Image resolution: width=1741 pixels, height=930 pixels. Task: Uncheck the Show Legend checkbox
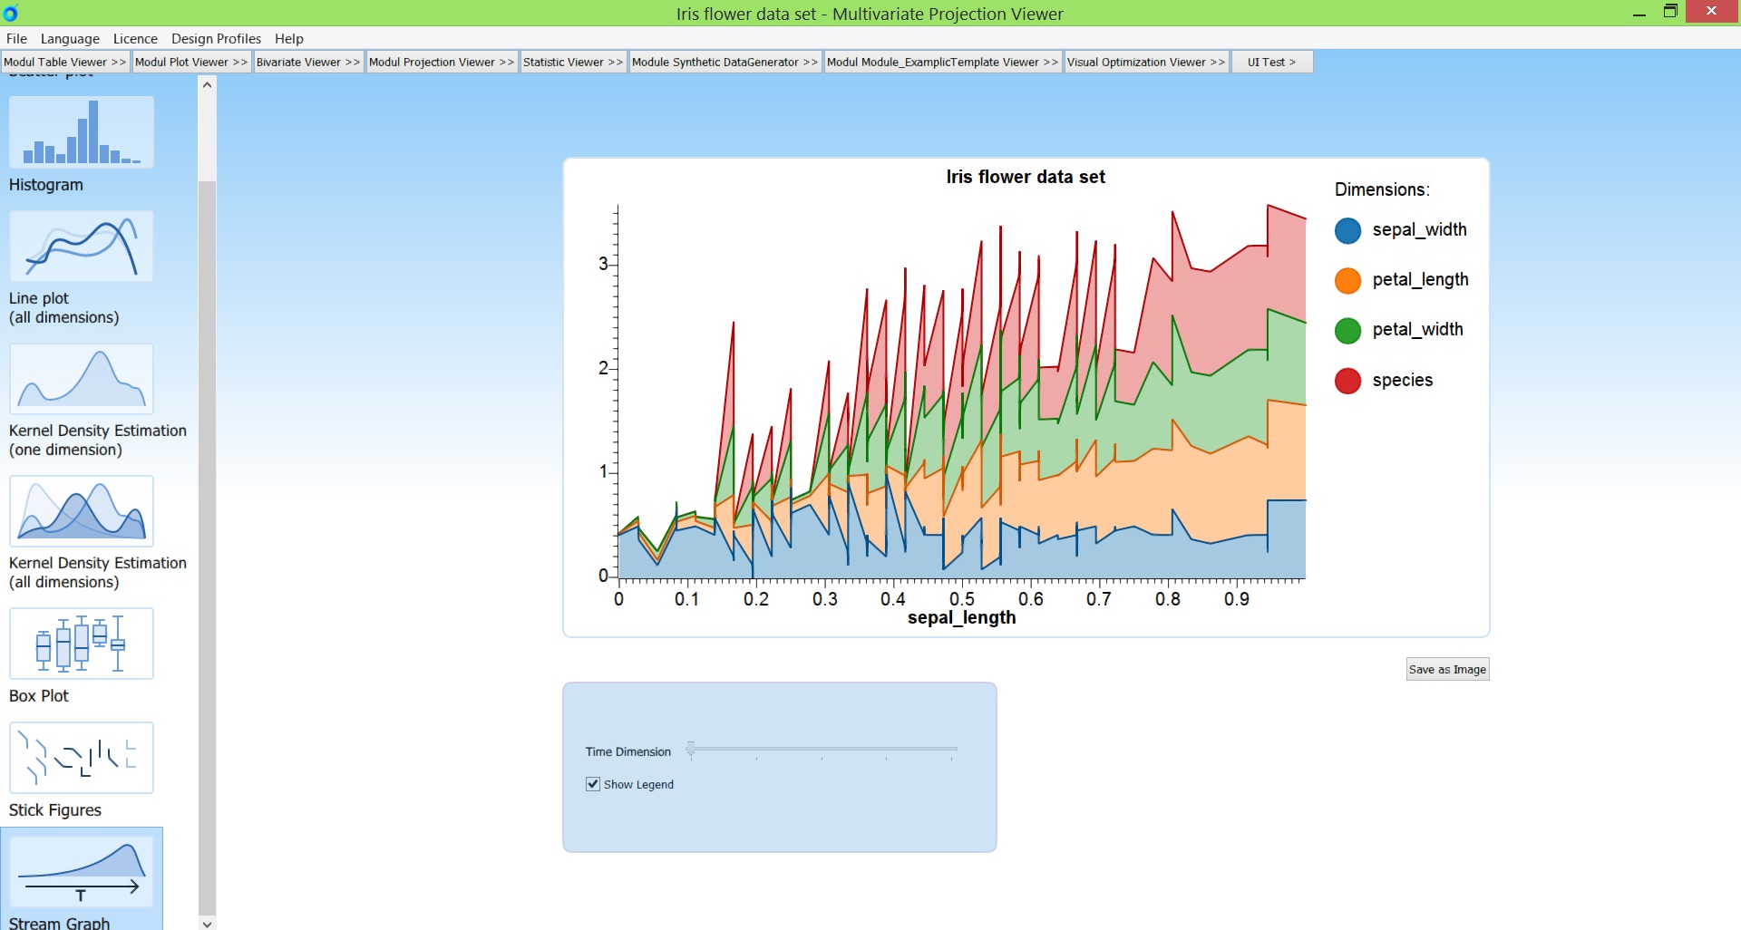coord(593,784)
